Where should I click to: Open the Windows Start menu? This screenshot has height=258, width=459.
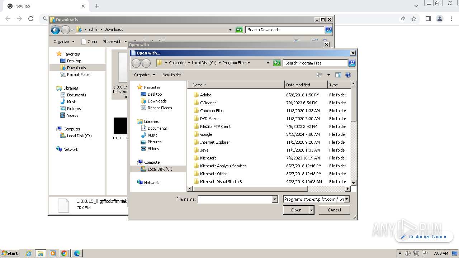coord(10,253)
